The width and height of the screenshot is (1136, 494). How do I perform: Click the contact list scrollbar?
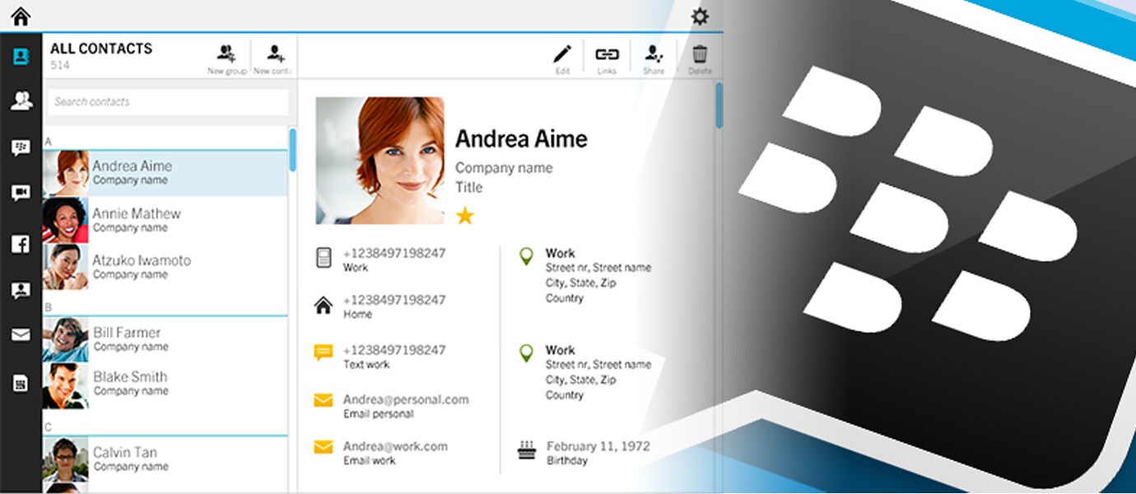coord(292,150)
